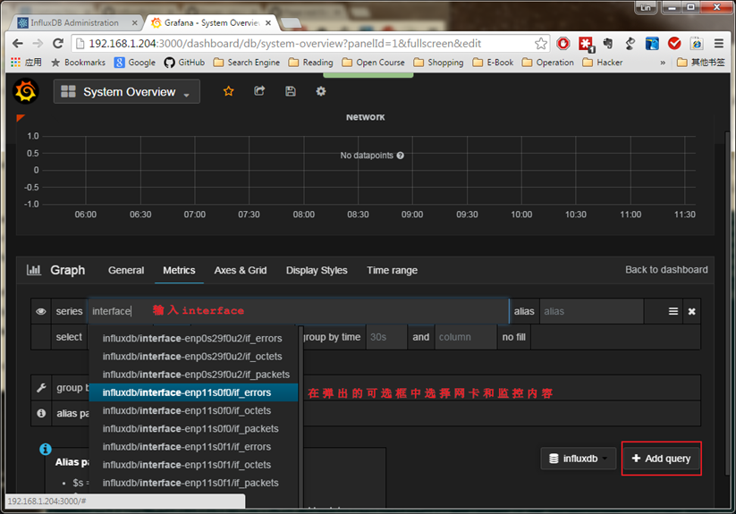This screenshot has height=514, width=736.
Task: Click the Grafana logo icon
Action: click(26, 91)
